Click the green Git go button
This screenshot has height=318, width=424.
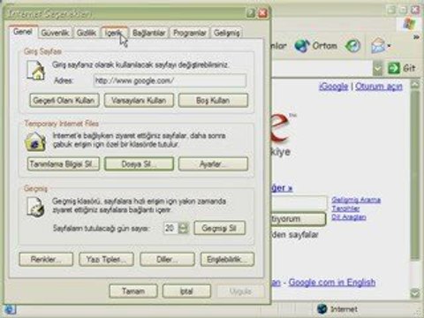tap(402, 68)
